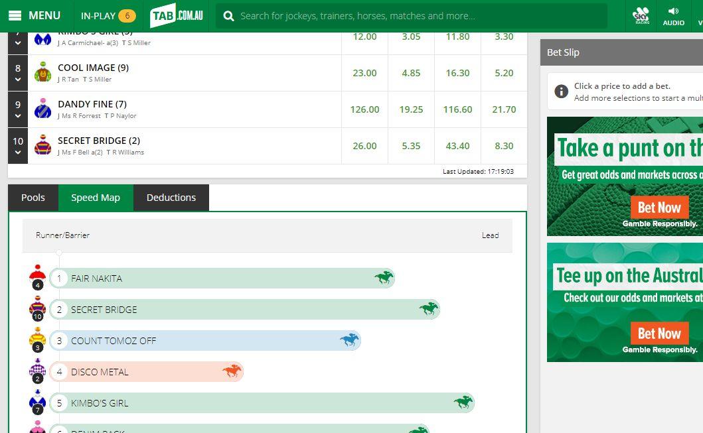
Task: Open the In-Play section
Action: [x=108, y=15]
